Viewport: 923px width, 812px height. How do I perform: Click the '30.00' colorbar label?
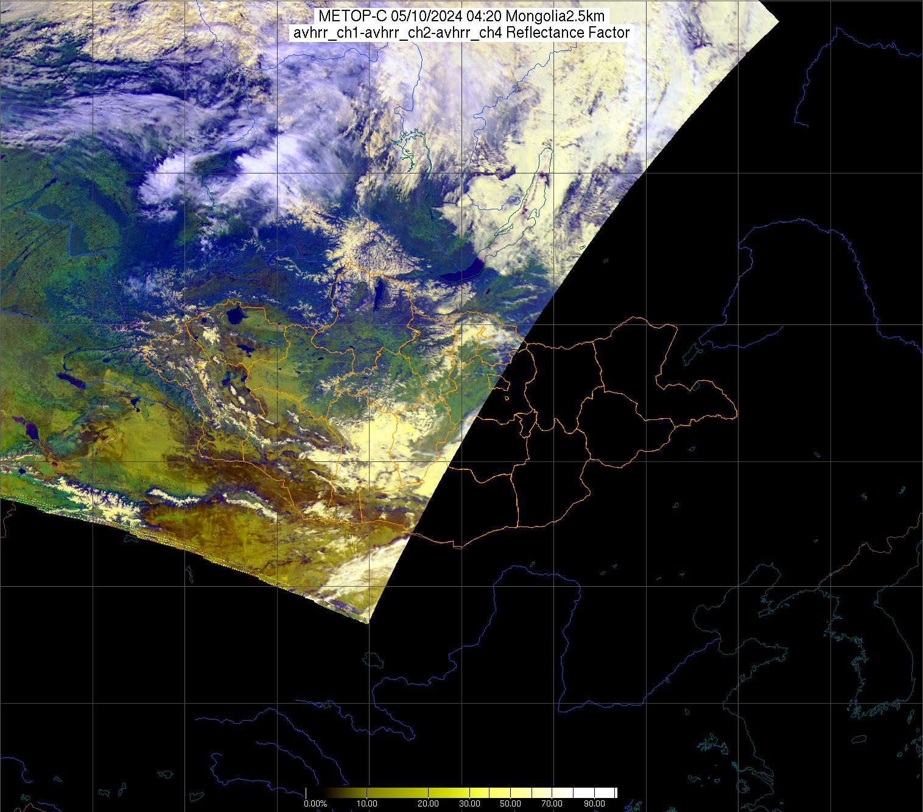(x=470, y=805)
